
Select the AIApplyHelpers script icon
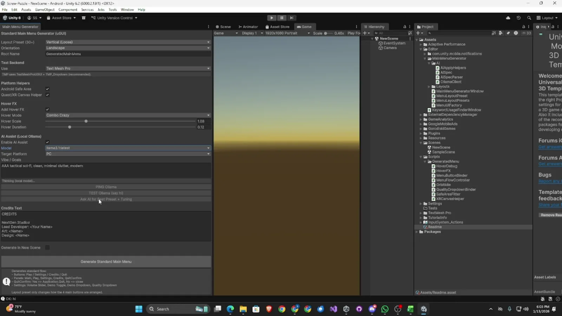438,68
